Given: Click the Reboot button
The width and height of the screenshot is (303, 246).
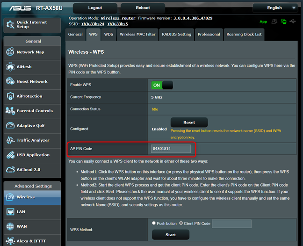Looking at the screenshot, I should tap(143, 8).
